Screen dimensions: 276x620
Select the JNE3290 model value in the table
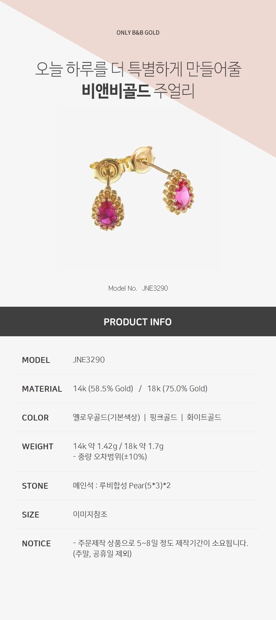coord(89,360)
